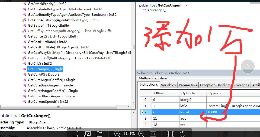Viewport: 260px width, 137px height.
Task: Select the ret opcode cell
Action: tap(193, 125)
